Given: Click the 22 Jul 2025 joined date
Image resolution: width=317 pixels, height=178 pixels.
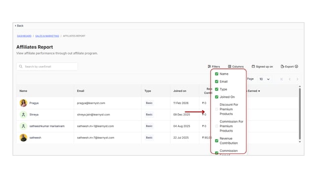Looking at the screenshot, I should (x=181, y=138).
